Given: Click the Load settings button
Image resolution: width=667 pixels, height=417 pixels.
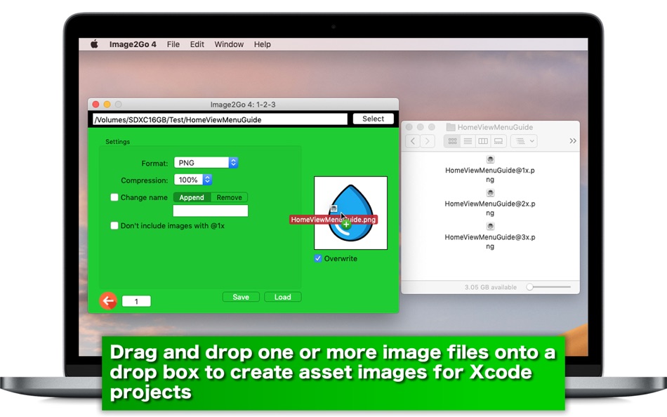Looking at the screenshot, I should 282,297.
